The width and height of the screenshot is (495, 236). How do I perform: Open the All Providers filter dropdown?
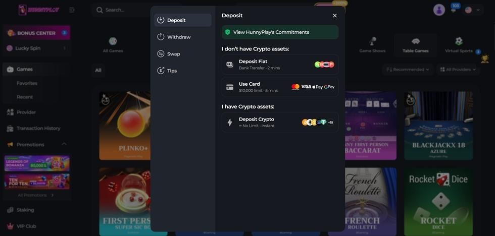click(x=458, y=69)
